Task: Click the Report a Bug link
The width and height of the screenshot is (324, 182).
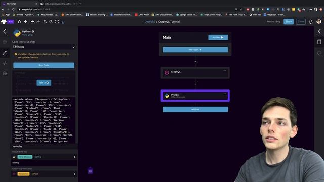Action: 273,21
